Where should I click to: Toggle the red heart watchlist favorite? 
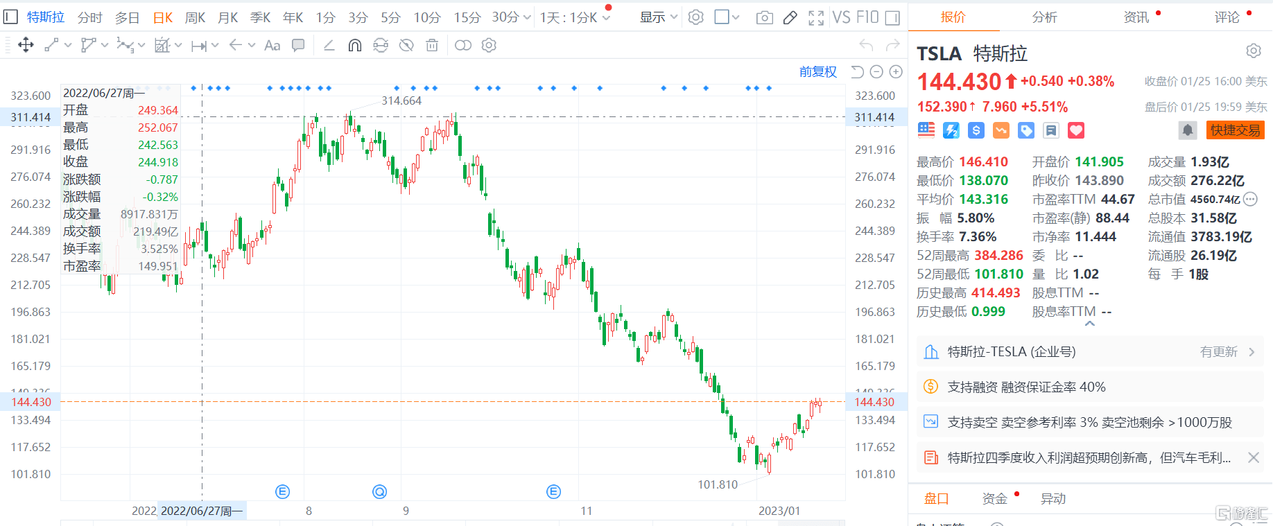(1075, 130)
